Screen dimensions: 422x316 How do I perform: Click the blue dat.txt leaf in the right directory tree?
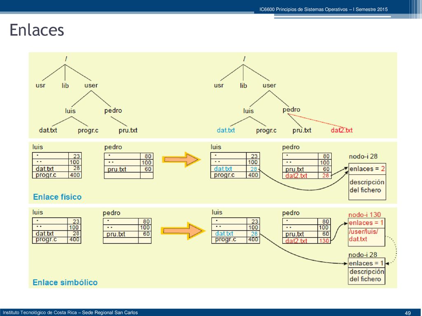tap(226, 130)
